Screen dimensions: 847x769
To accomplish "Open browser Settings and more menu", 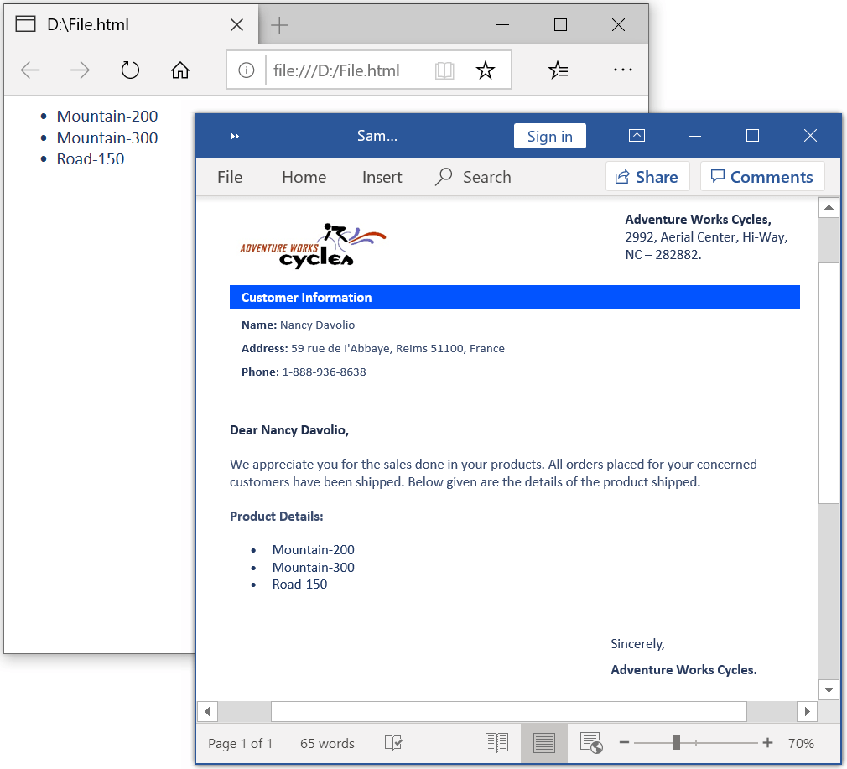I will click(623, 70).
